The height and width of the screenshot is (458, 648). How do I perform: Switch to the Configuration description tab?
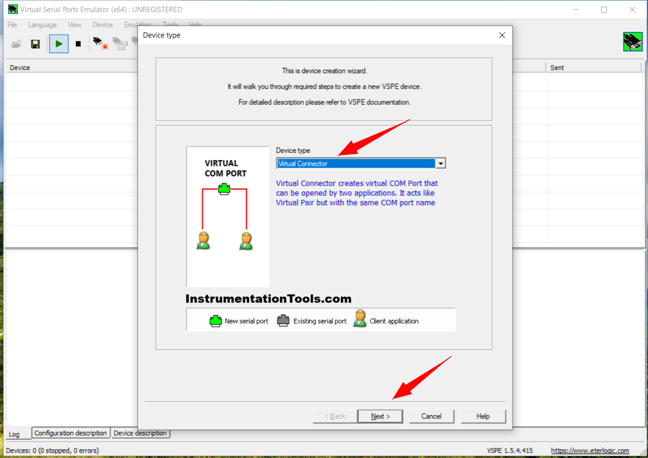71,433
